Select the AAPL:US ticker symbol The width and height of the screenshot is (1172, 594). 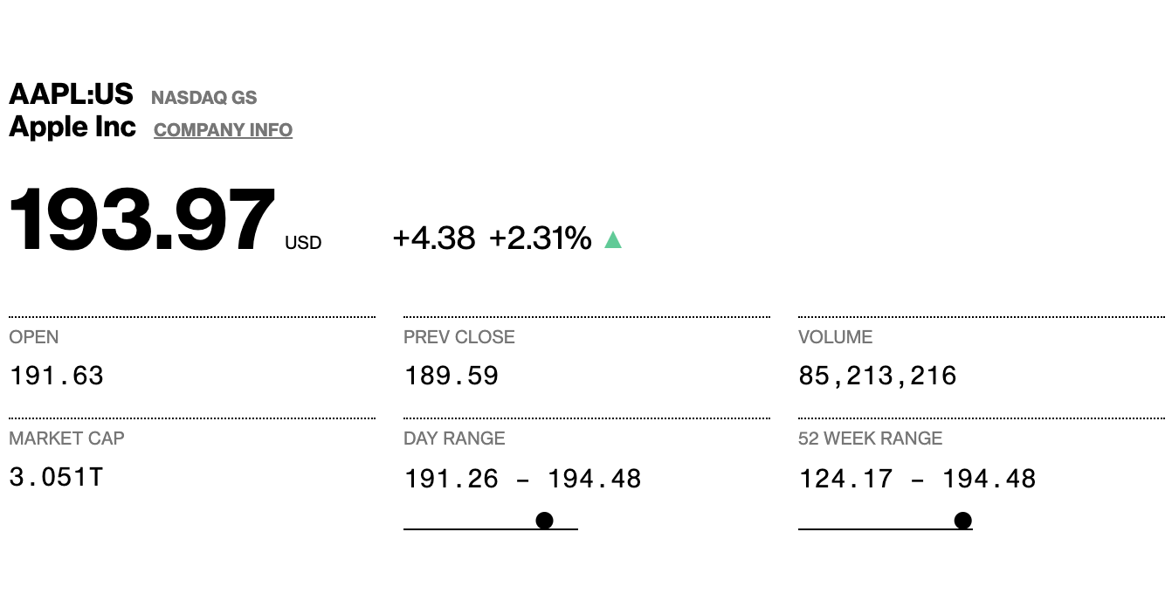(x=71, y=94)
